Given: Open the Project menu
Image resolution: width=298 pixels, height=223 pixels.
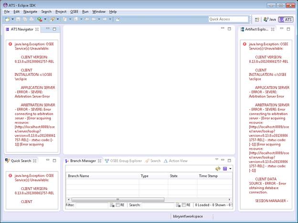Looking at the screenshot, I should click(61, 11).
